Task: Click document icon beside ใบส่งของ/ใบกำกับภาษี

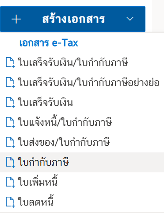Action: point(10,142)
